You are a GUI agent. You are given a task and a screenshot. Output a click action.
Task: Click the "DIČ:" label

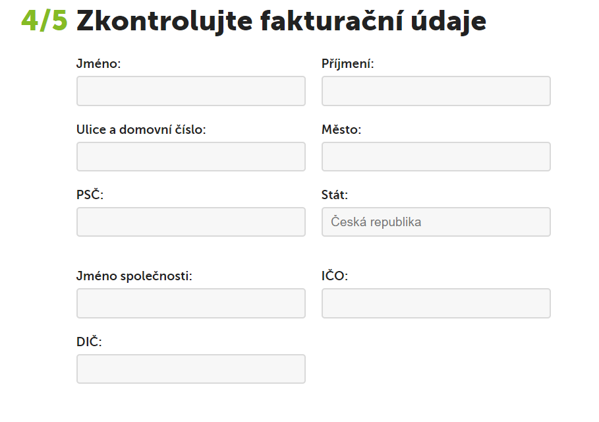point(89,342)
